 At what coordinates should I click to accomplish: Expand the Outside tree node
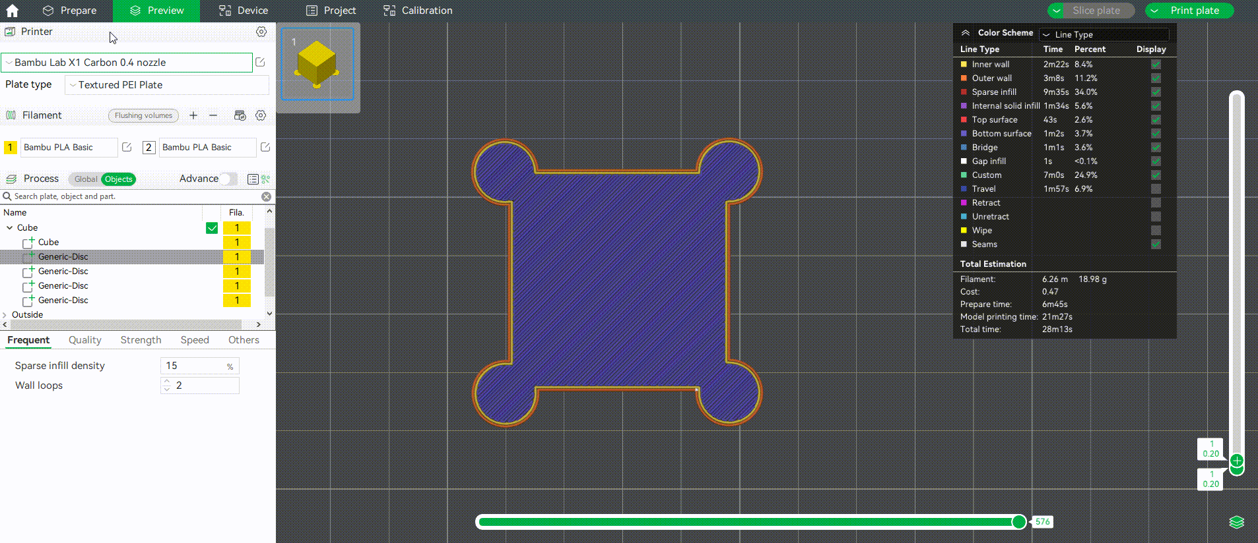coord(5,315)
